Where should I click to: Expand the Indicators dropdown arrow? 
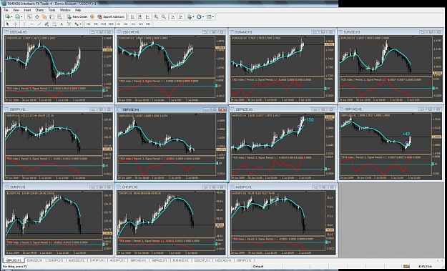point(193,17)
